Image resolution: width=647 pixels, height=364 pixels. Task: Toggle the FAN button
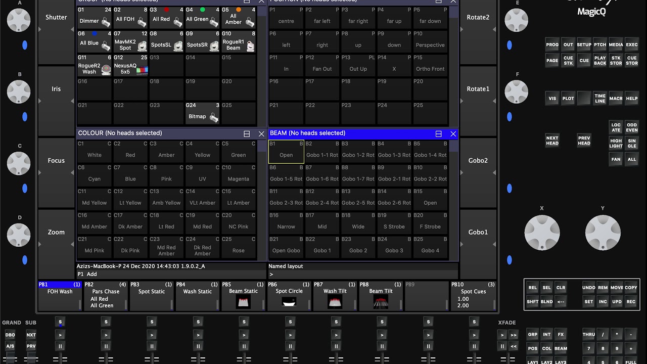(x=616, y=159)
